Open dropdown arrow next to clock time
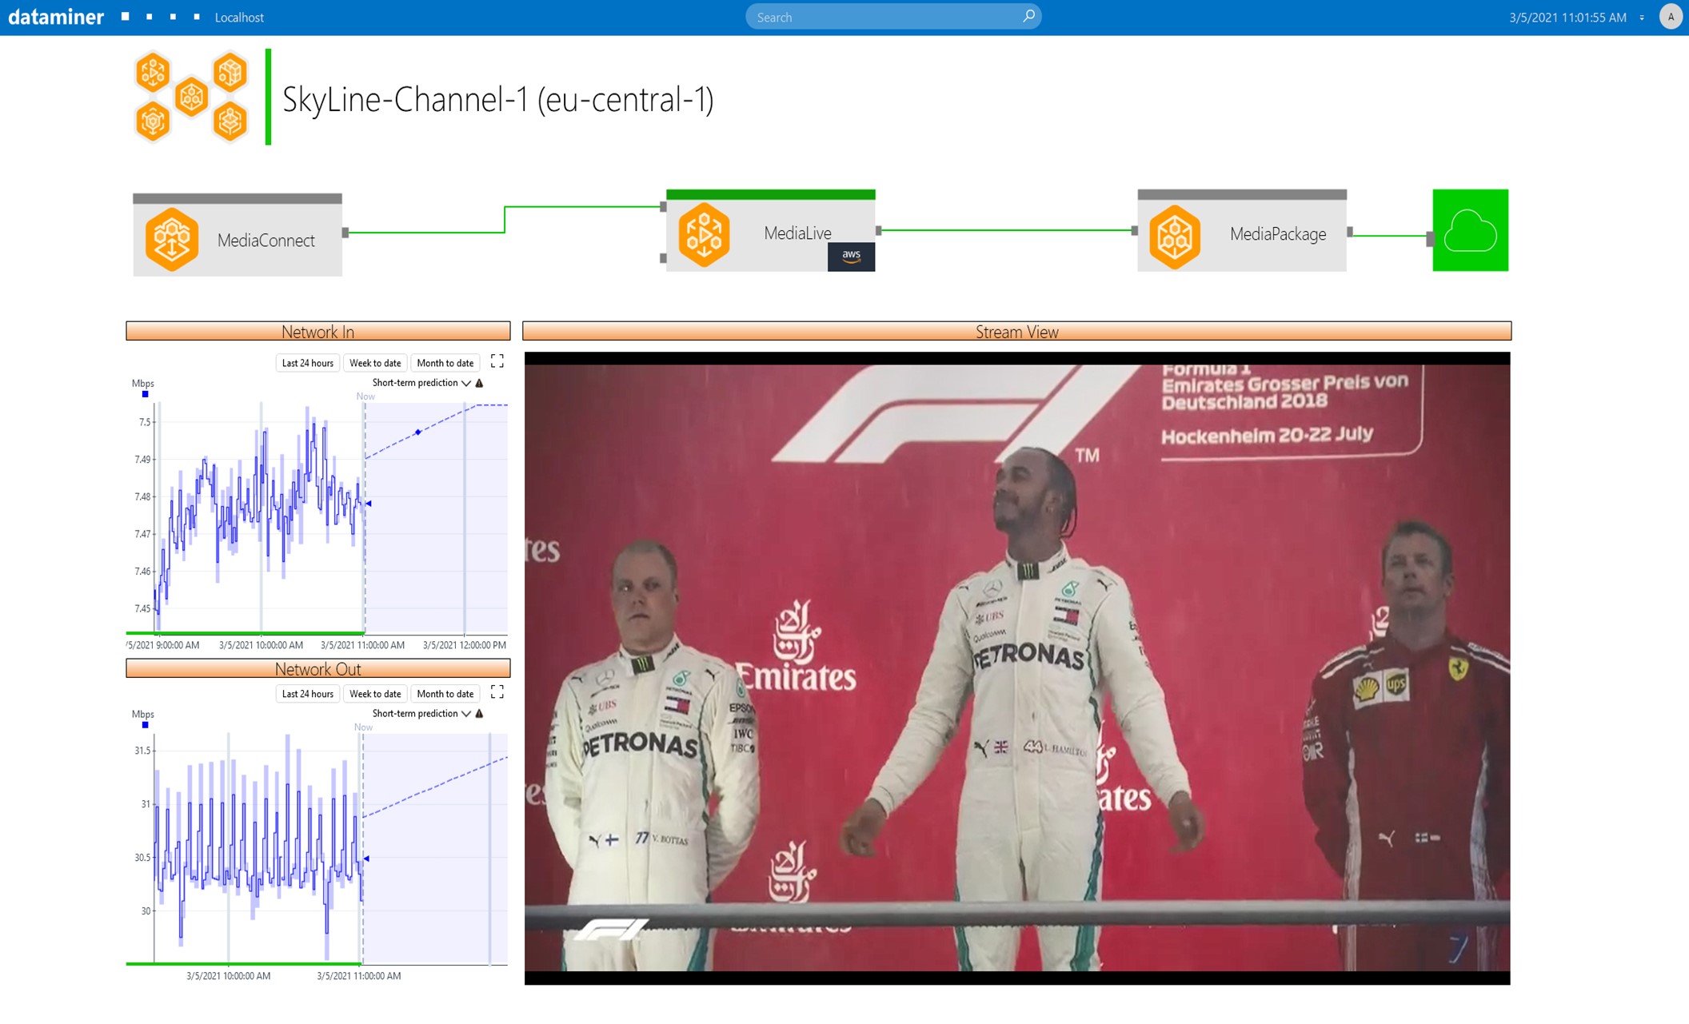 (x=1642, y=18)
